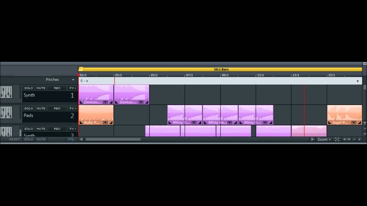367x206 pixels.
Task: Open the Zoom dropdown menu
Action: [x=324, y=139]
